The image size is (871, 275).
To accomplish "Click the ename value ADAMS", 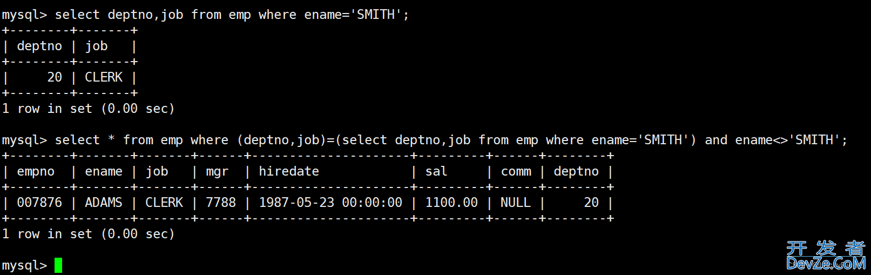I will click(104, 203).
